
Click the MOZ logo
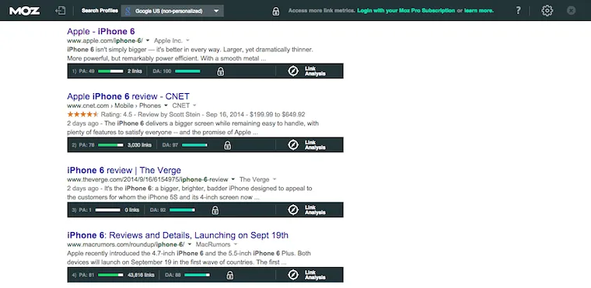[x=25, y=11]
